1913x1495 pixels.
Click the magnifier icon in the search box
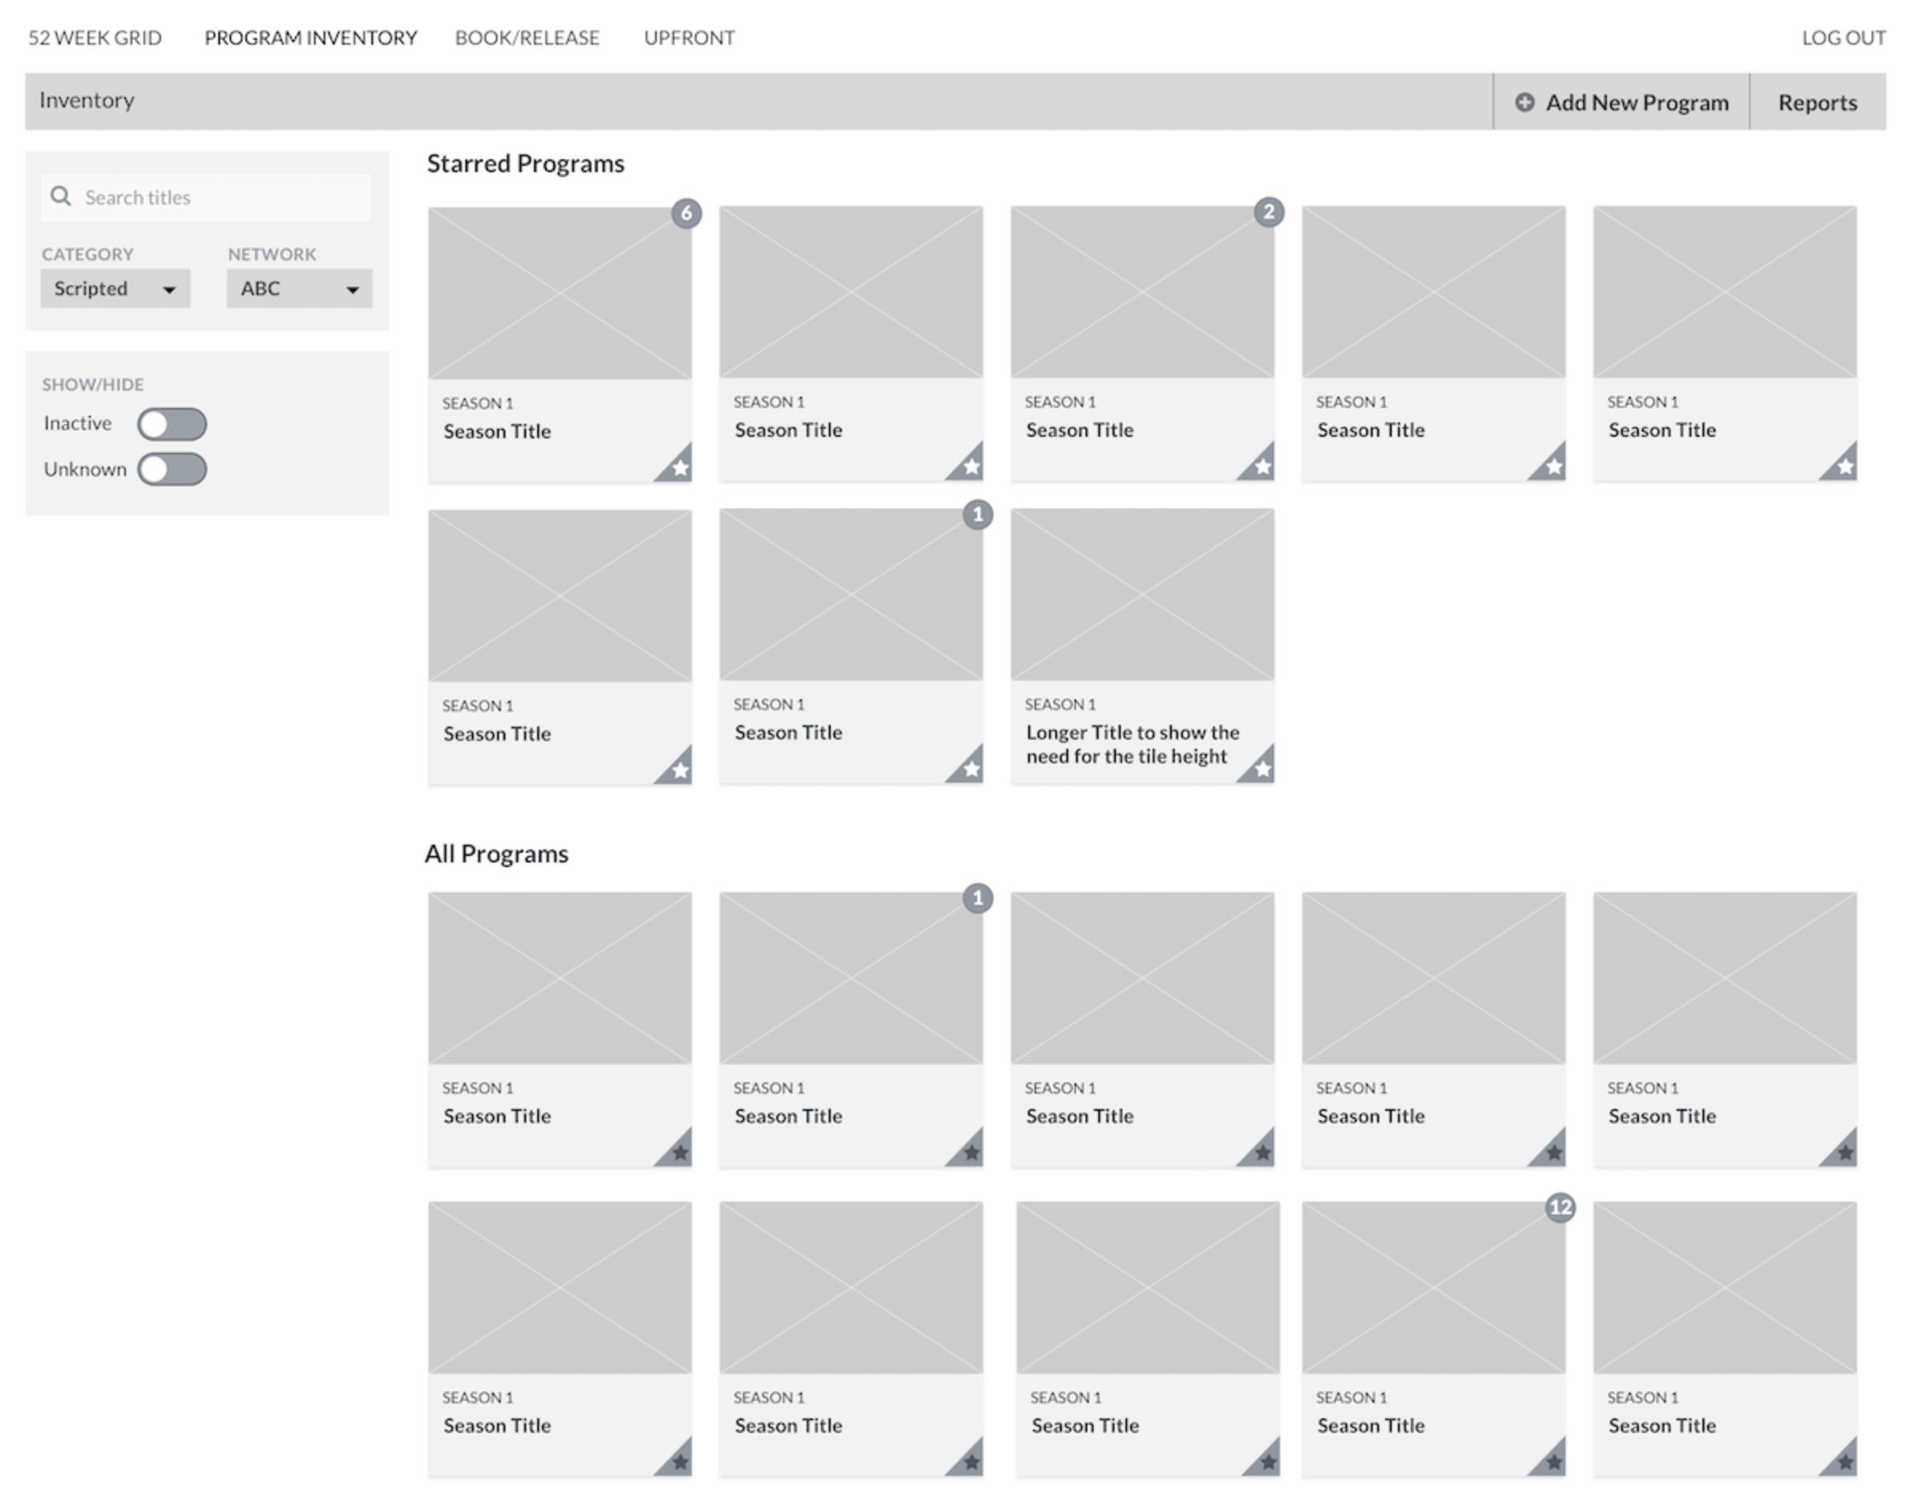coord(61,196)
